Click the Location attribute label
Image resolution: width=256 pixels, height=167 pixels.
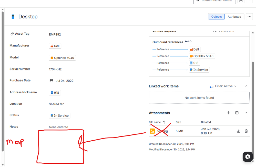(16, 104)
